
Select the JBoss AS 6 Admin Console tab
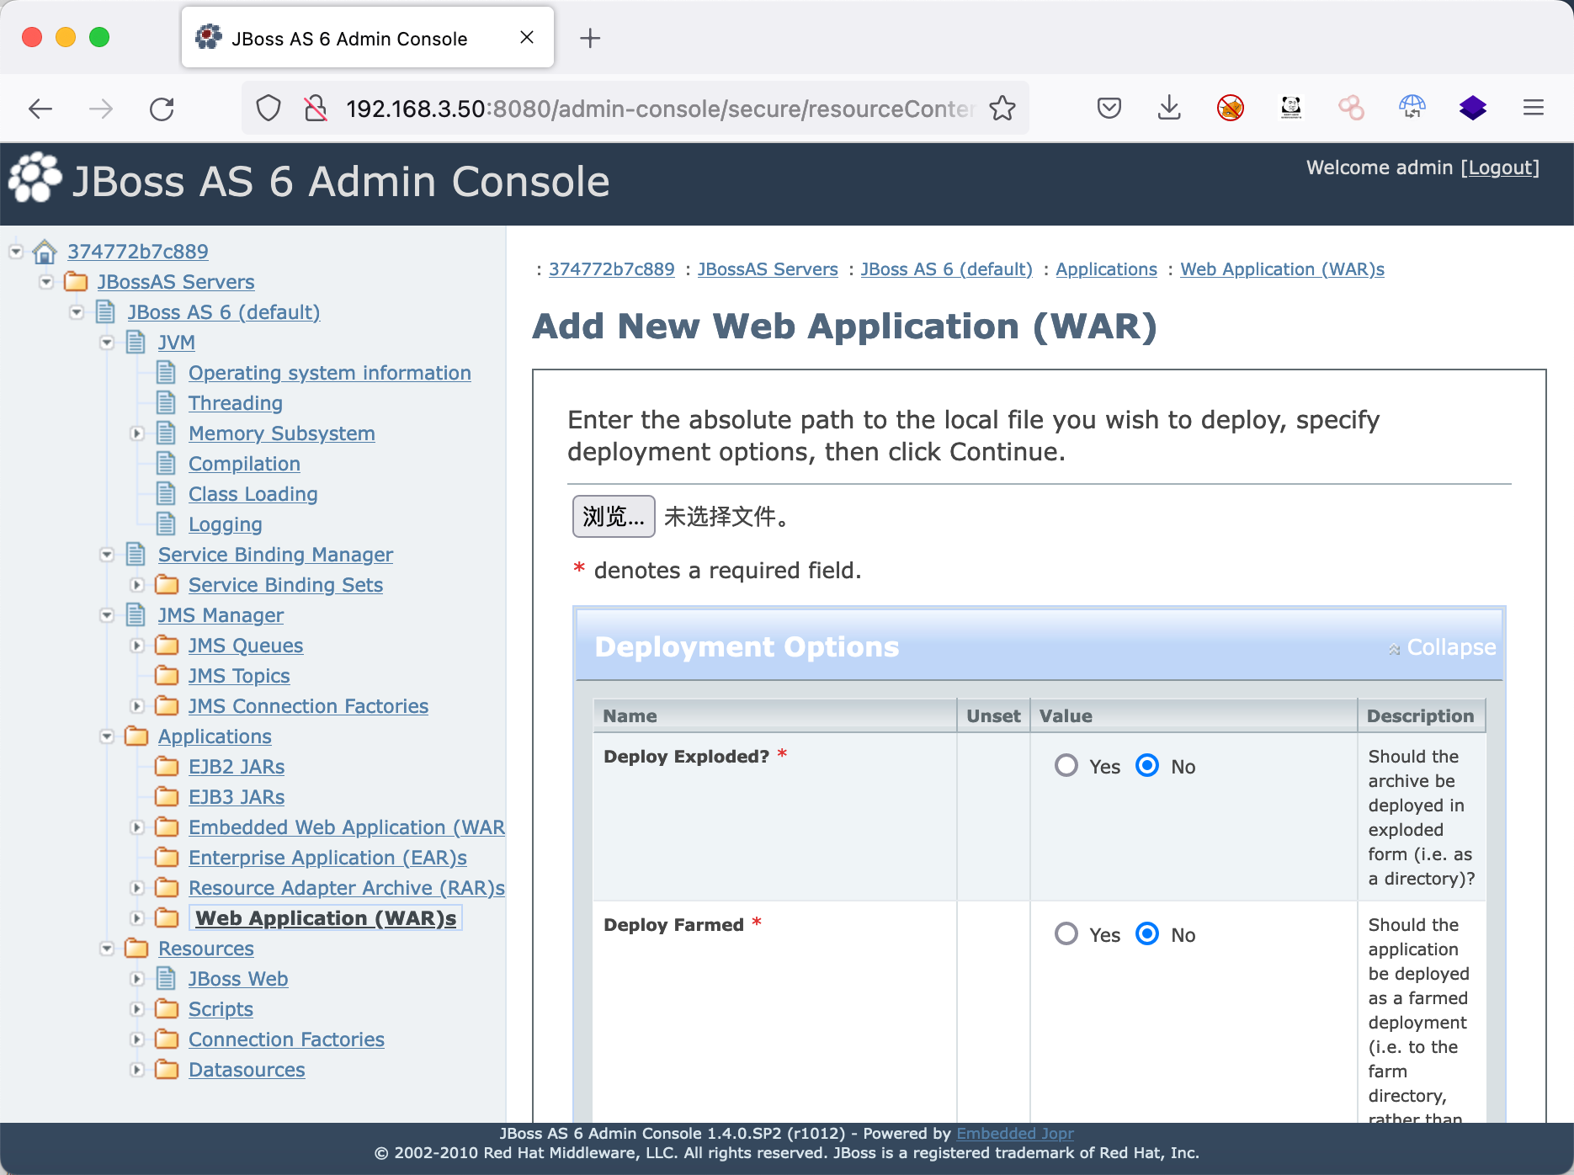click(x=349, y=39)
